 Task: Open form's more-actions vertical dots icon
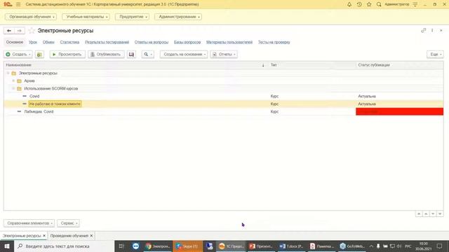click(432, 30)
